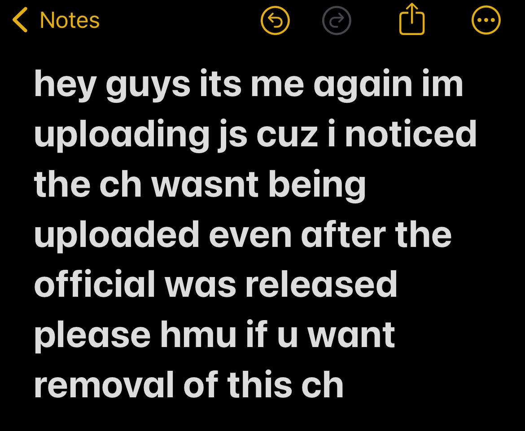525x431 pixels.
Task: Place cursor on the word "official"
Action: (x=95, y=283)
